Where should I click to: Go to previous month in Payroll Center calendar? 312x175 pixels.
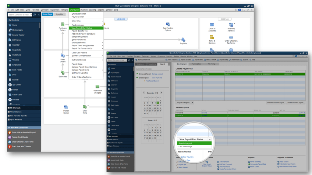click(x=144, y=93)
